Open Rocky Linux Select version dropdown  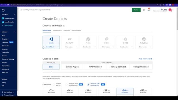(144, 47)
